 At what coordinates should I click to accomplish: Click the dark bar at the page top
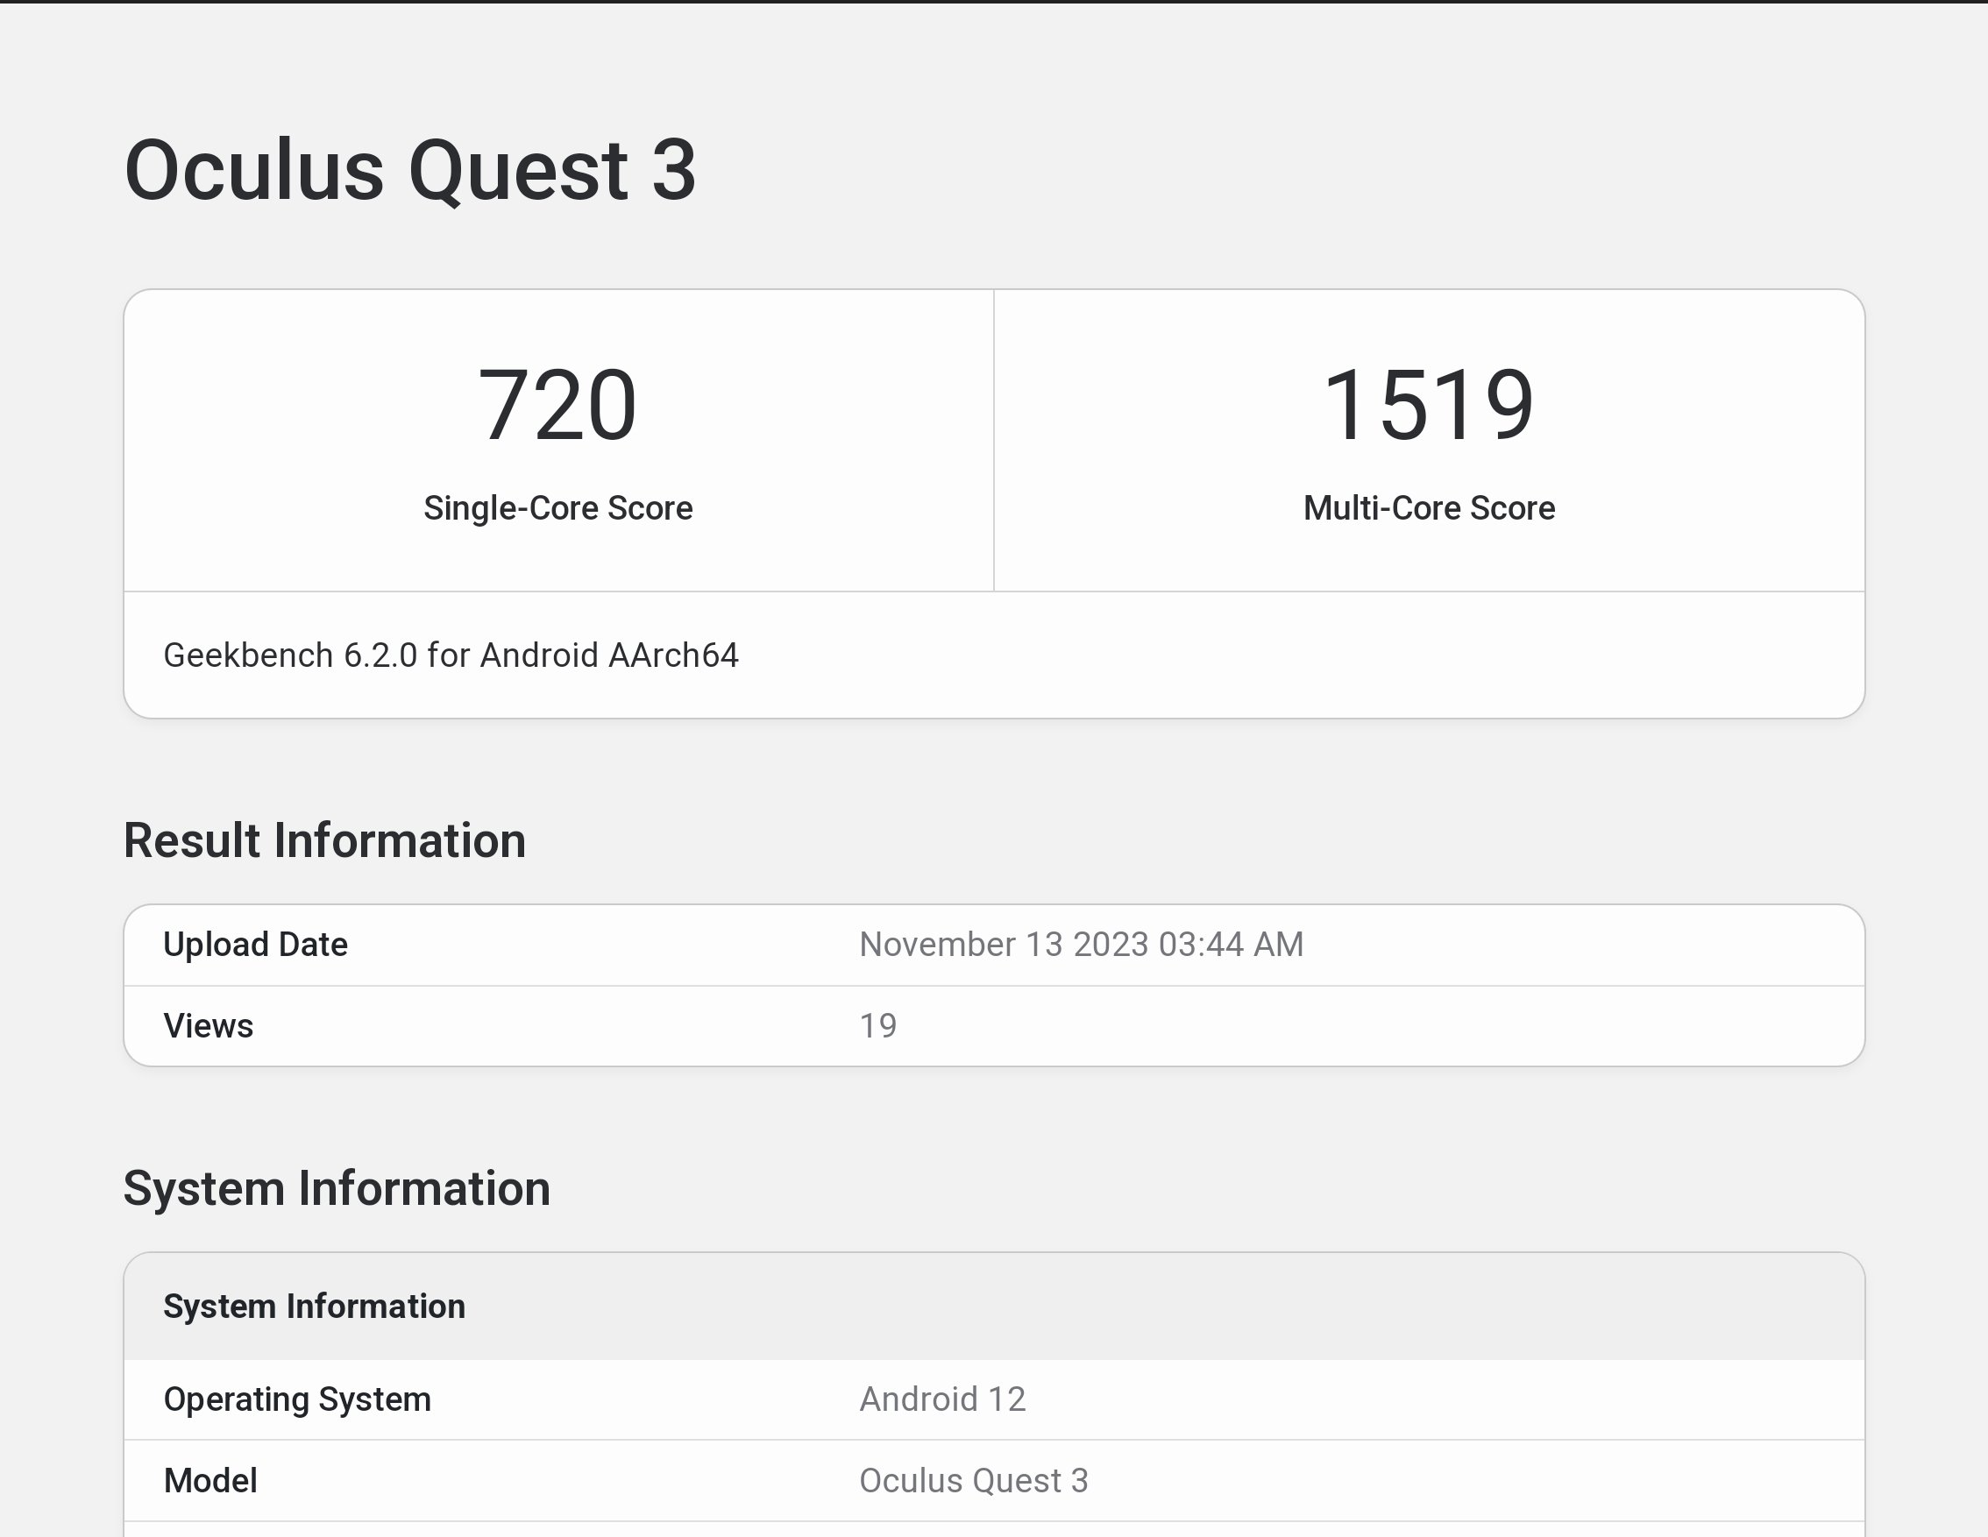[994, 1]
